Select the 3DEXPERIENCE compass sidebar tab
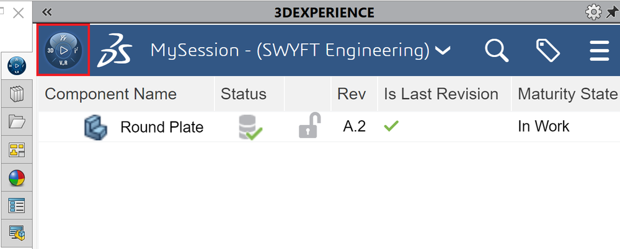 17,66
